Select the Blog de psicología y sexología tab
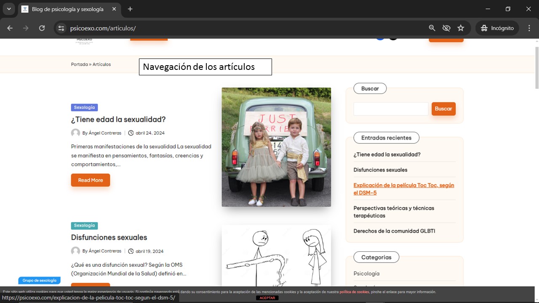The width and height of the screenshot is (539, 303). tap(67, 9)
